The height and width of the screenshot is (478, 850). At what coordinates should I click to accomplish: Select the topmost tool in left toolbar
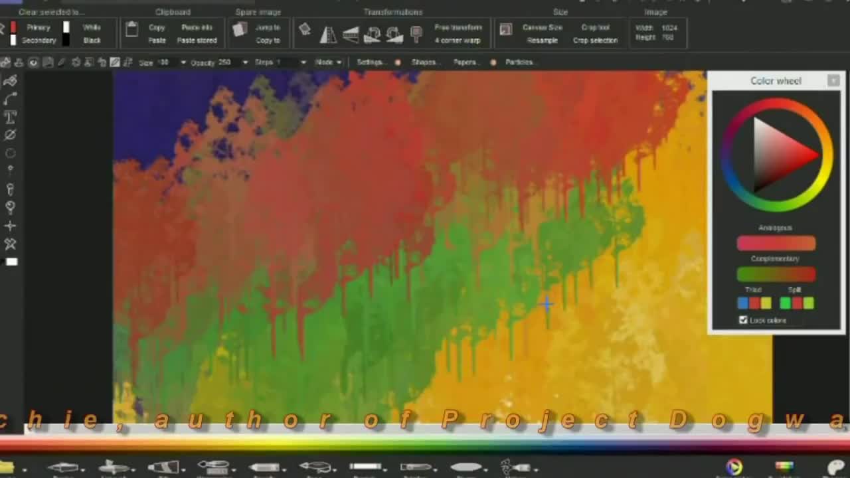10,81
